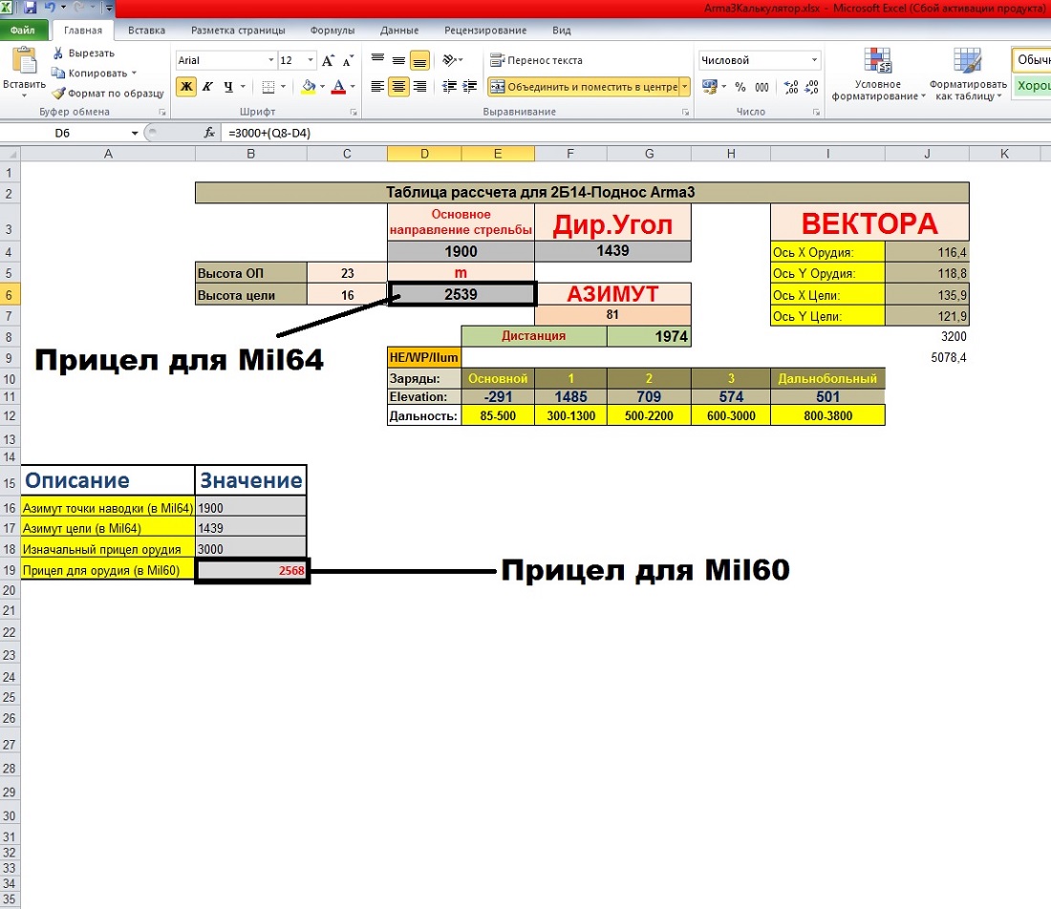Apply the thousands separator format
Image resolution: width=1051 pixels, height=909 pixels.
coord(762,87)
